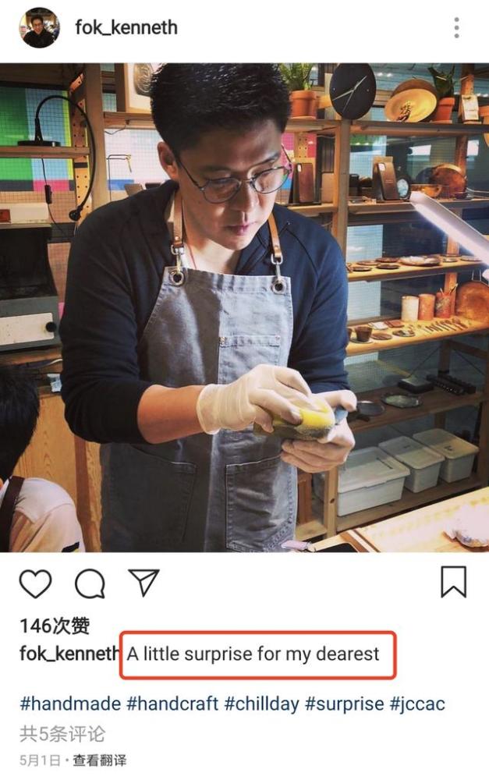Tap caption text 'A little surprise for my dearest'

point(253,653)
